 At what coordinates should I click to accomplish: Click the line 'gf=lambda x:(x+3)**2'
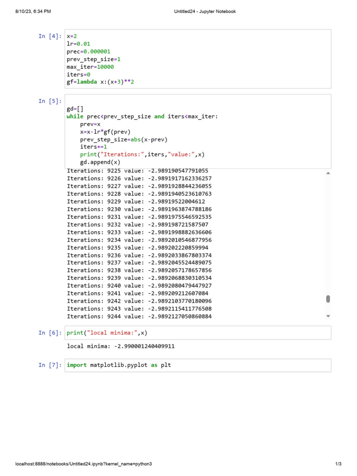[100, 82]
